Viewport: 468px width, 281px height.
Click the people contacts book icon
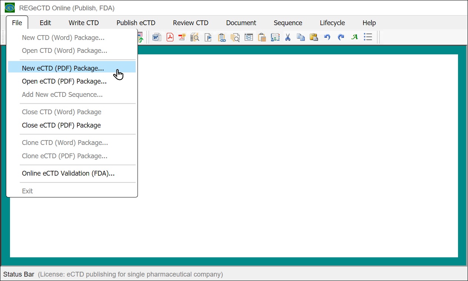coord(275,37)
